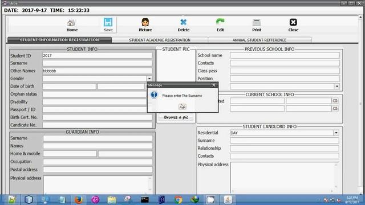Switch to Student Academic Registration tab
This screenshot has width=365, height=205.
(x=160, y=40)
